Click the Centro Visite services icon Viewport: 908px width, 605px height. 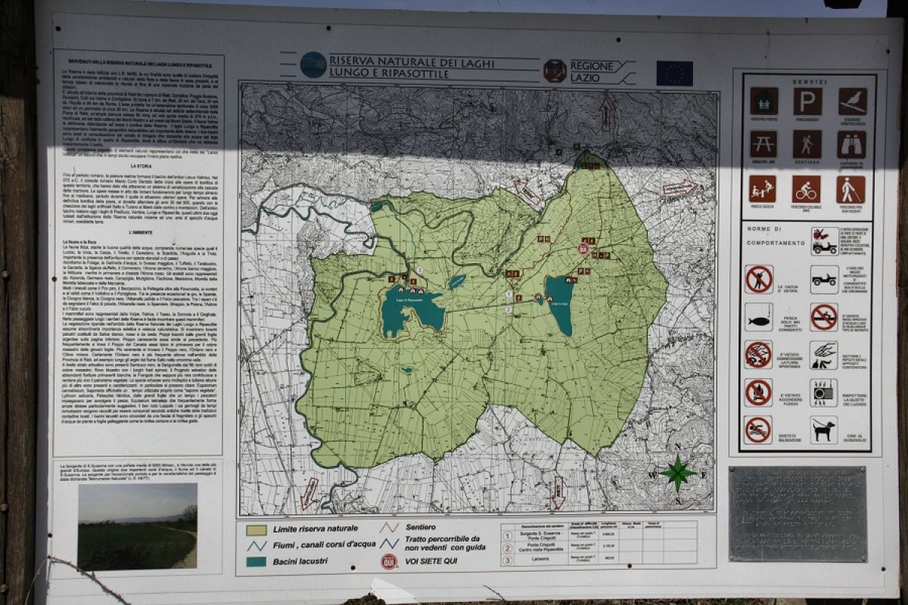[763, 101]
